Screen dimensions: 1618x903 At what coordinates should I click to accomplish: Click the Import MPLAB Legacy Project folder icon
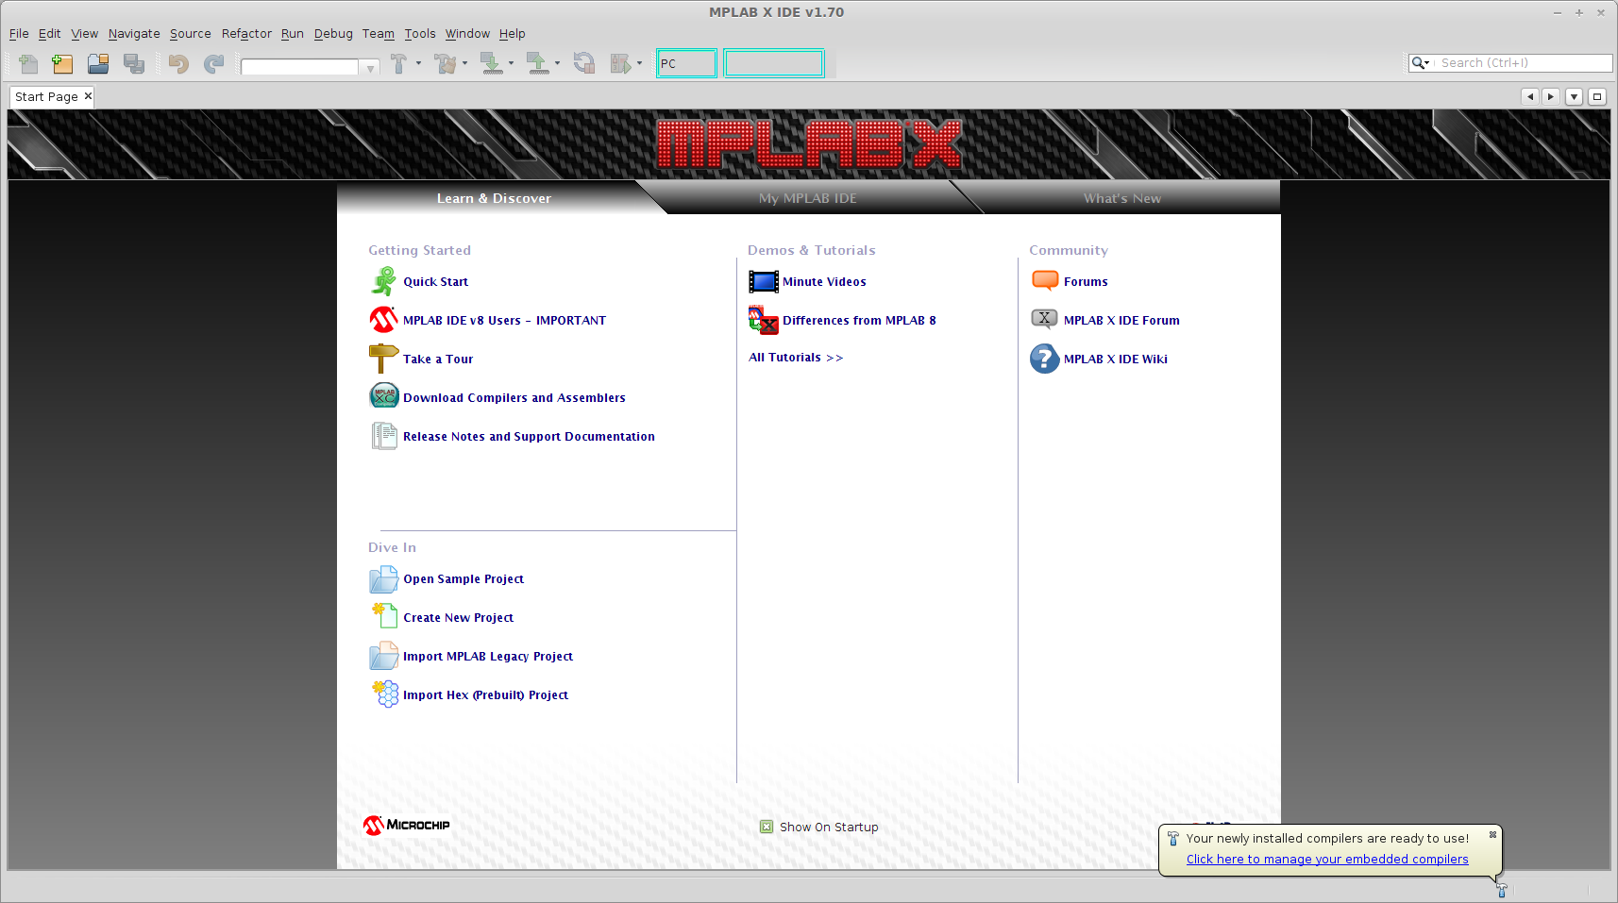coord(383,656)
